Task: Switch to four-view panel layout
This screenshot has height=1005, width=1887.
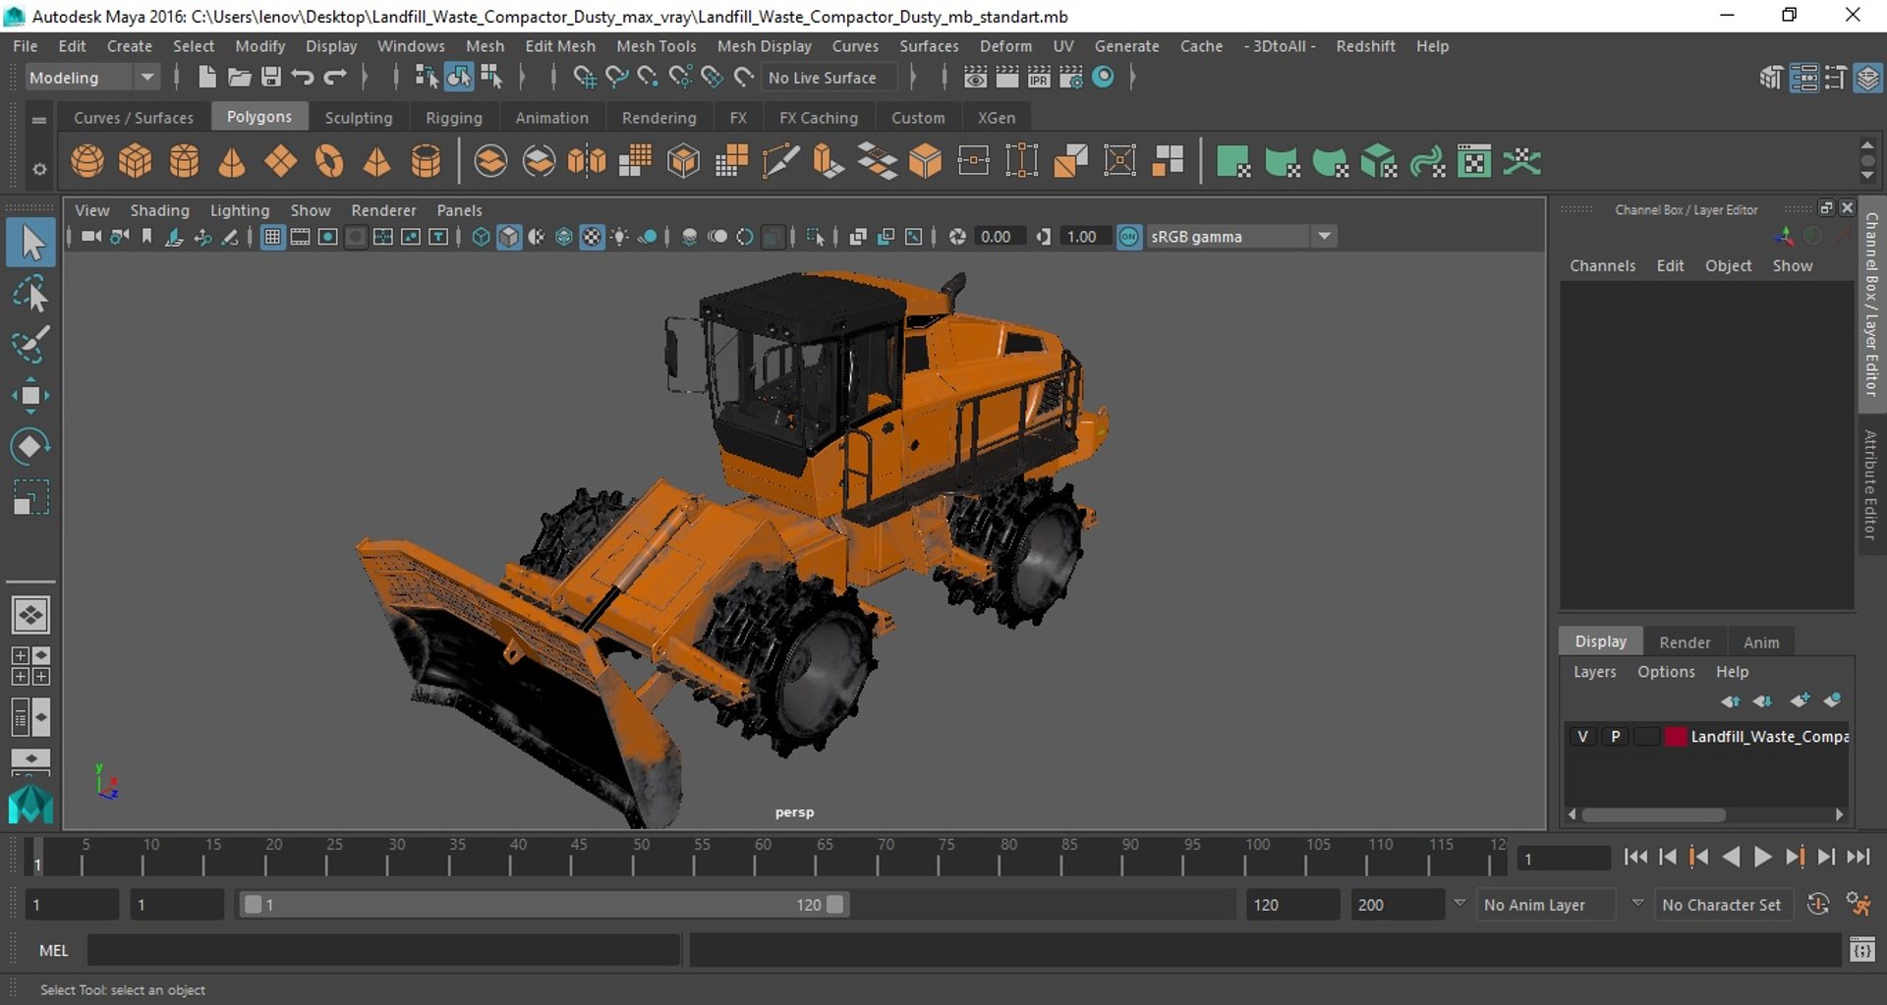Action: pos(30,666)
